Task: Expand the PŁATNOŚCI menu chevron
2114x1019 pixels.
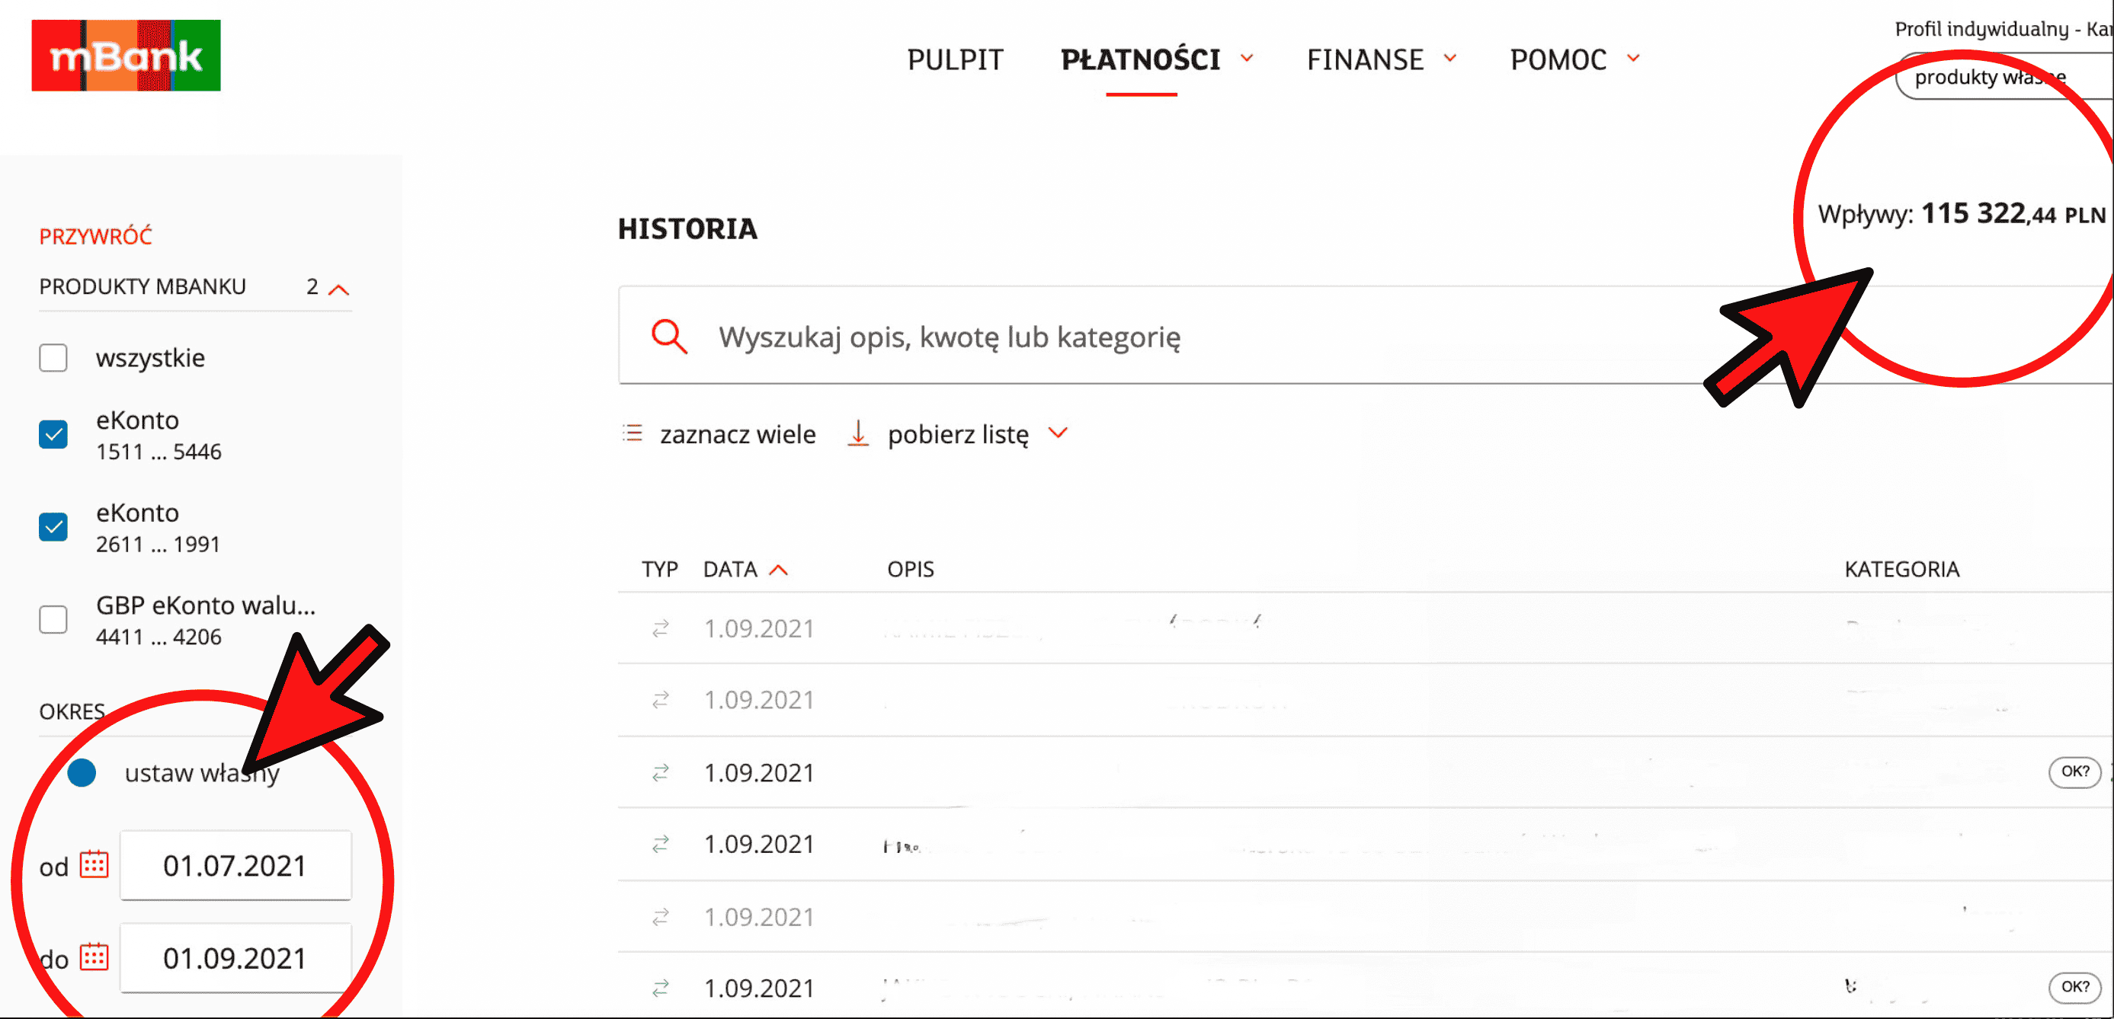Action: pos(1247,58)
